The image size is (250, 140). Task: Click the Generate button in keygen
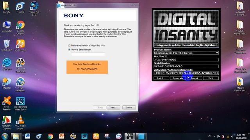pos(178,78)
